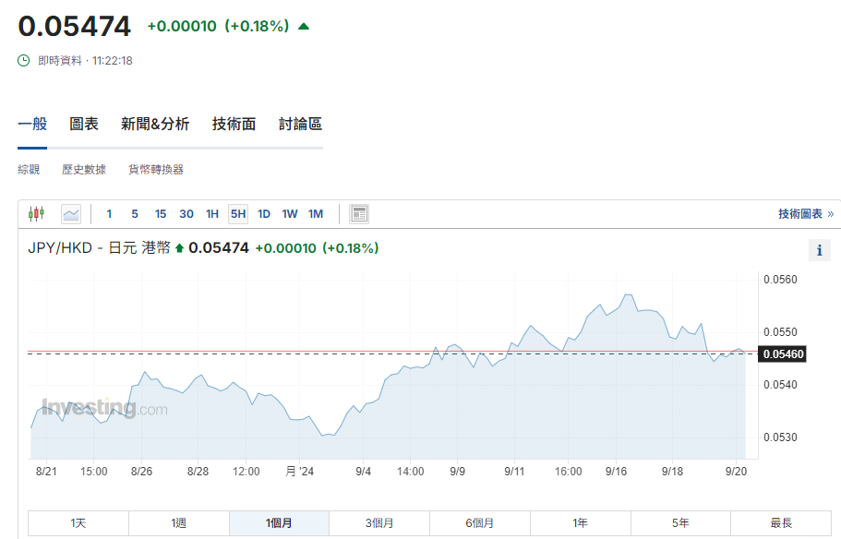Click the 0.05460 price marker on axis
Image resolution: width=841 pixels, height=539 pixels.
click(782, 353)
